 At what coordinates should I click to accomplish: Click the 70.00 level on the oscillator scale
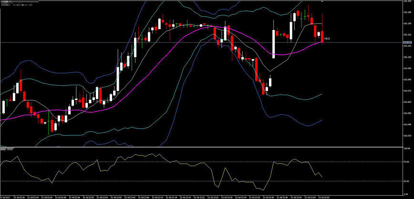point(407,161)
